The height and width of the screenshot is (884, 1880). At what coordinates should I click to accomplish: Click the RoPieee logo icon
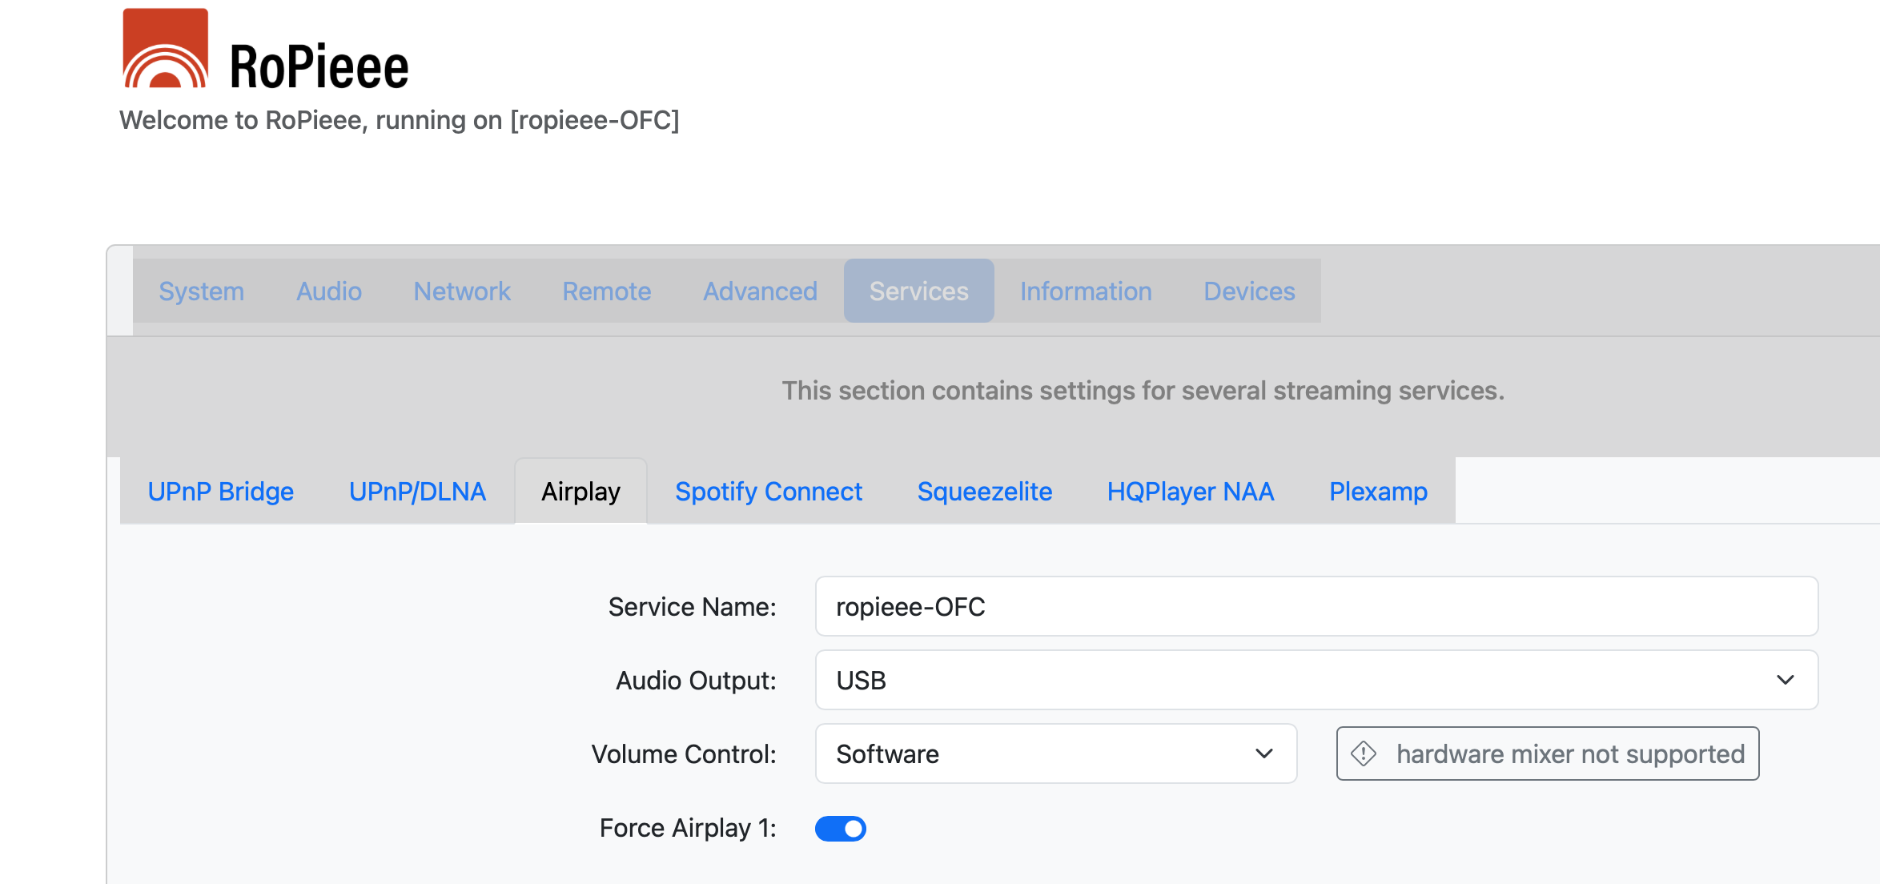point(166,48)
